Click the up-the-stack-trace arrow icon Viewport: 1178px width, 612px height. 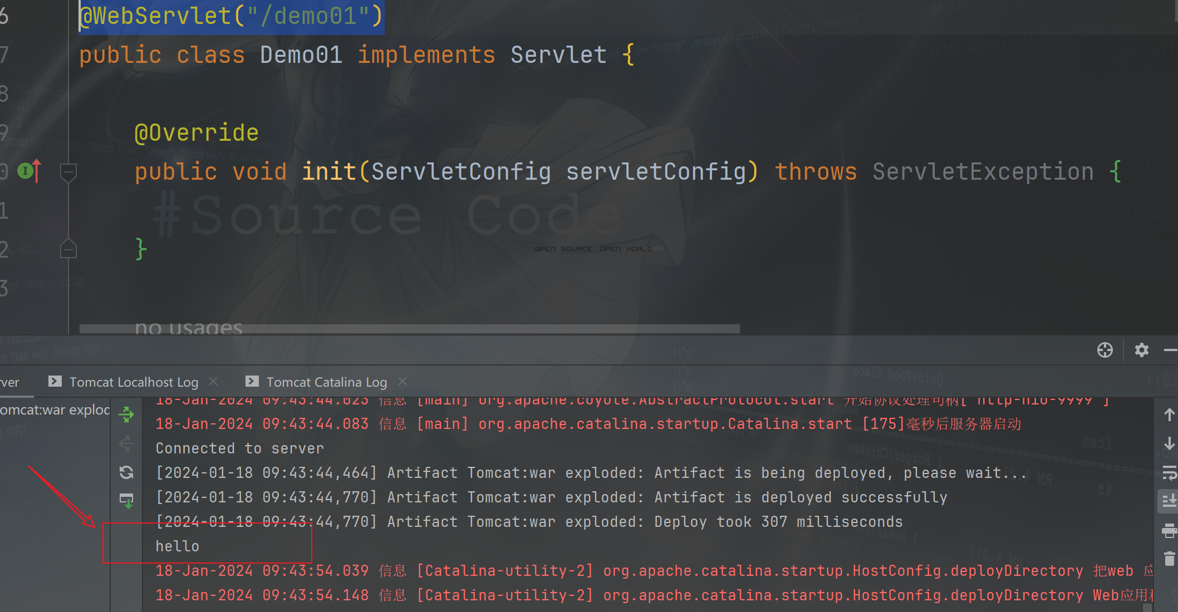coord(1169,413)
